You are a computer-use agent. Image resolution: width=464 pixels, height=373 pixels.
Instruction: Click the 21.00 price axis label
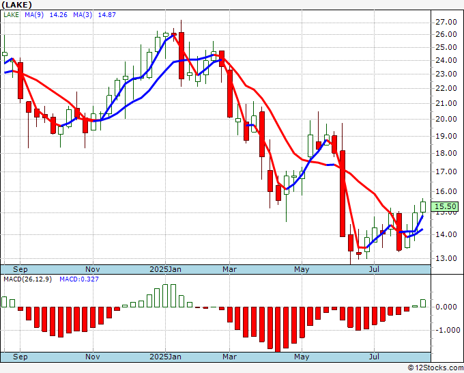(446, 103)
